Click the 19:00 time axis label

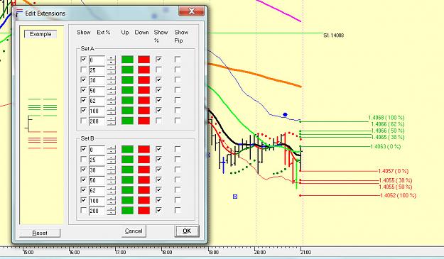[x=213, y=252]
